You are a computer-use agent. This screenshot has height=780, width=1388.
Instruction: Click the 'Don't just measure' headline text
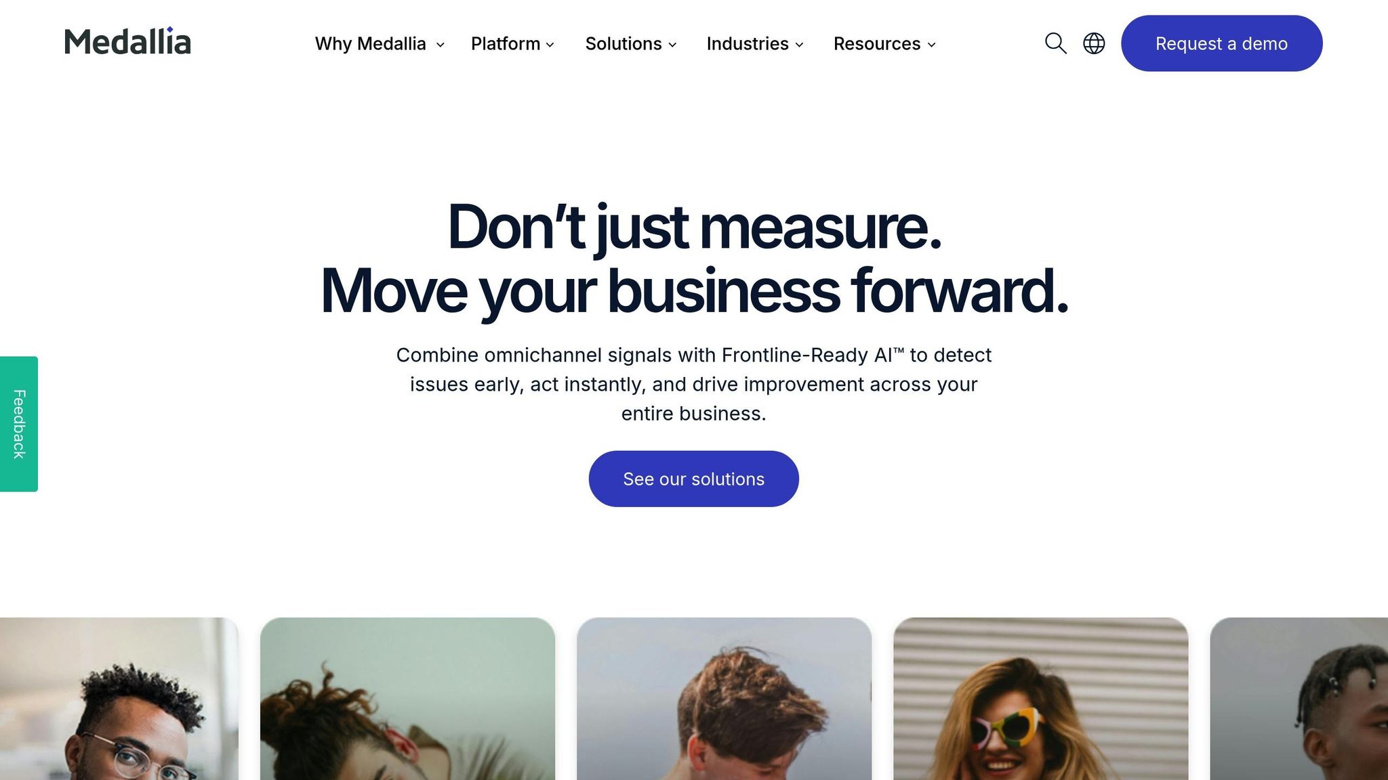coord(694,228)
